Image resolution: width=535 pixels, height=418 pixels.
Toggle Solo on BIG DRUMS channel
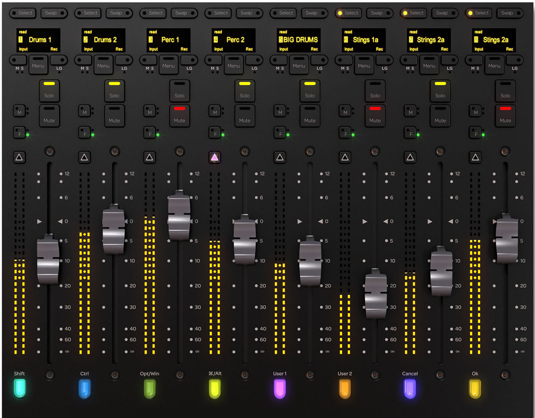tap(310, 91)
